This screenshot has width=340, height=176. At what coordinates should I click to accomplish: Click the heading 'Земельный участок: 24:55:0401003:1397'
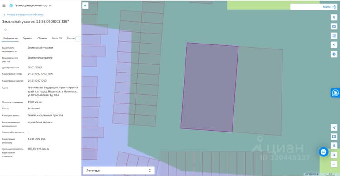click(x=35, y=22)
